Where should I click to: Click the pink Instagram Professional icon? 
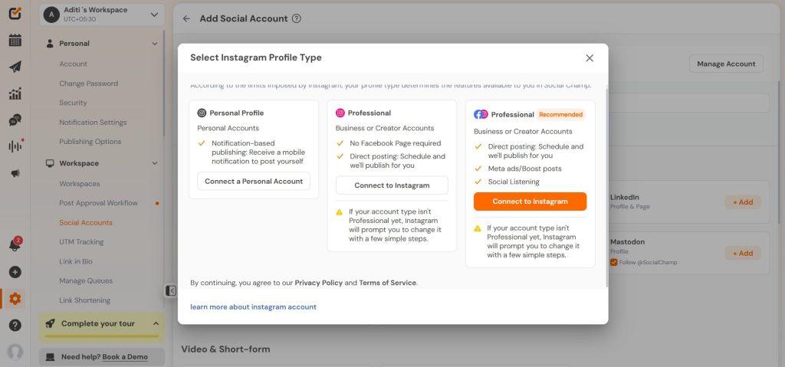[x=340, y=113]
